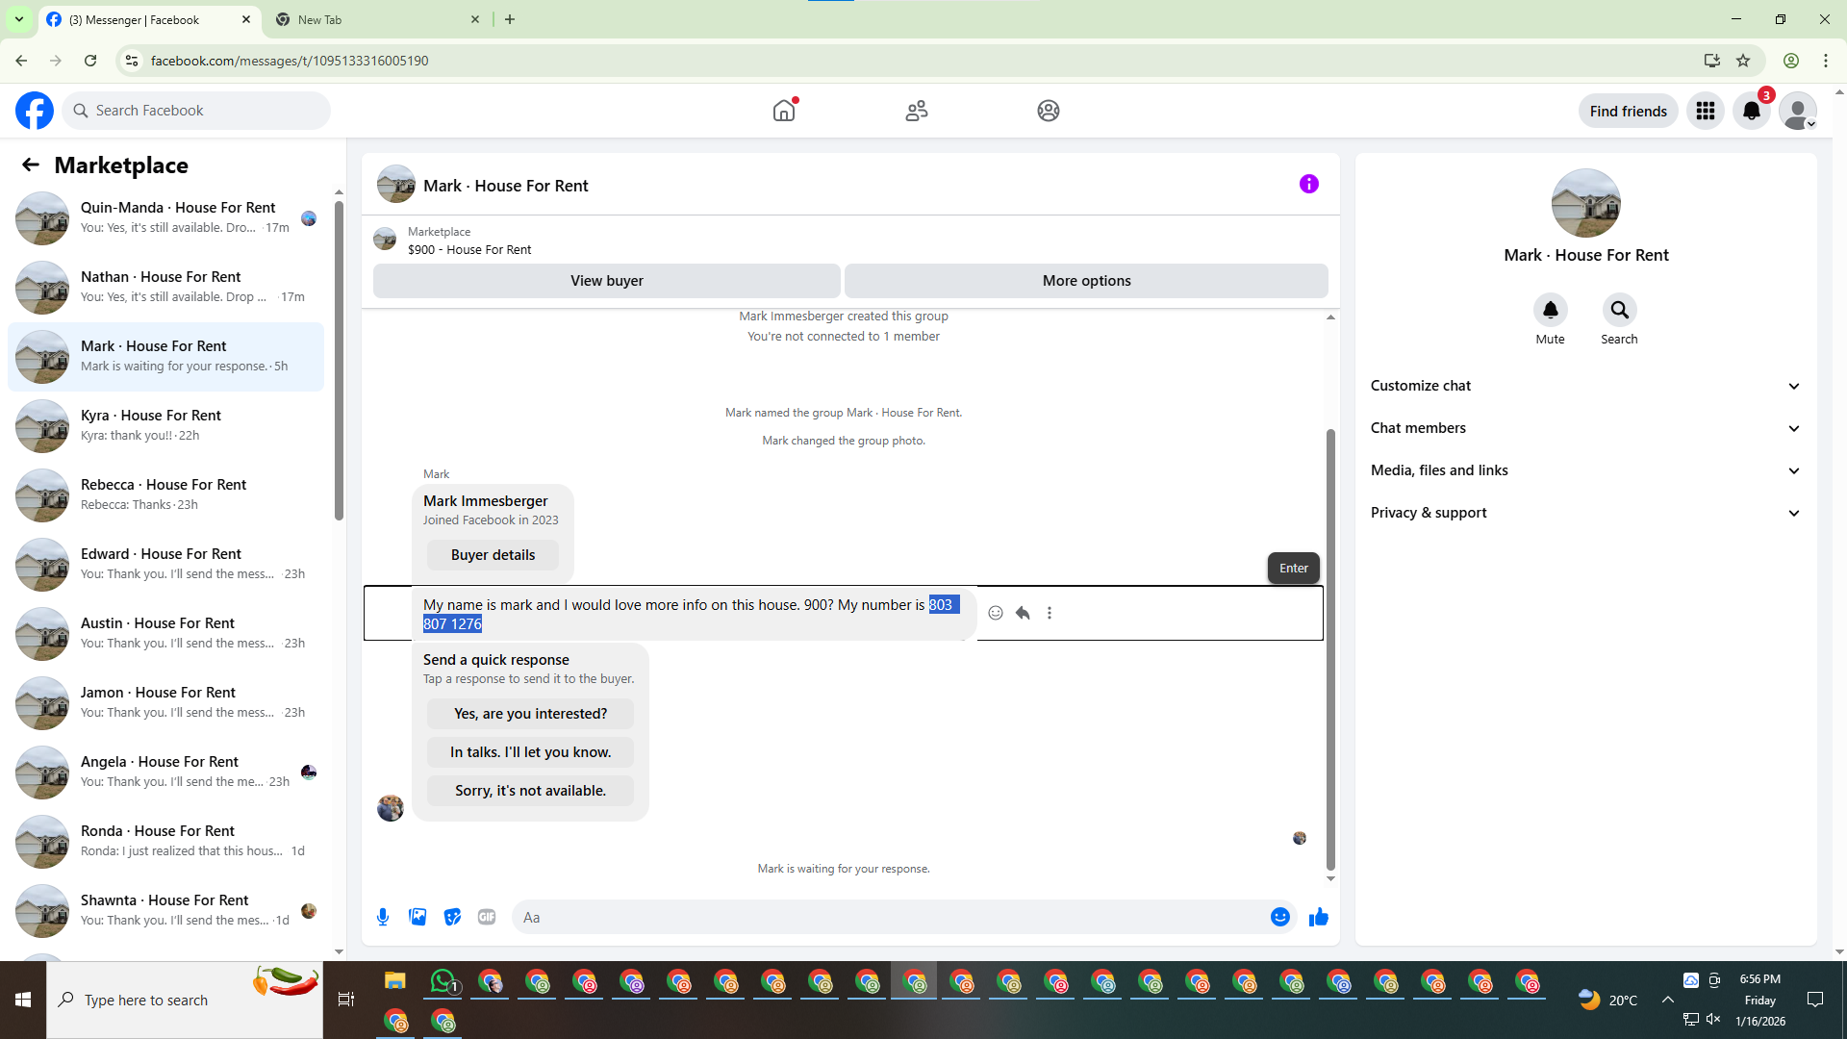This screenshot has width=1847, height=1039.
Task: React to Mark's message with emoji icon
Action: click(x=996, y=613)
